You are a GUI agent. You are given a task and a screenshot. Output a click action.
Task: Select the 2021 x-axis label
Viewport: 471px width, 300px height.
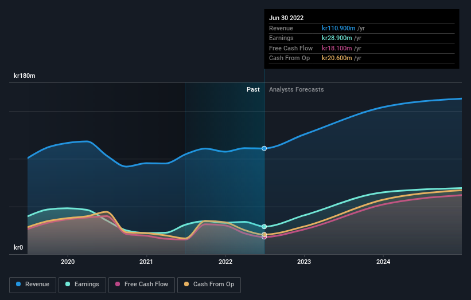[x=146, y=262]
